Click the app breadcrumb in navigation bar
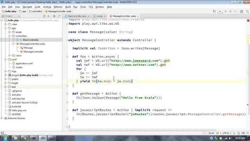The width and height of the screenshot is (250, 141). 23,11
